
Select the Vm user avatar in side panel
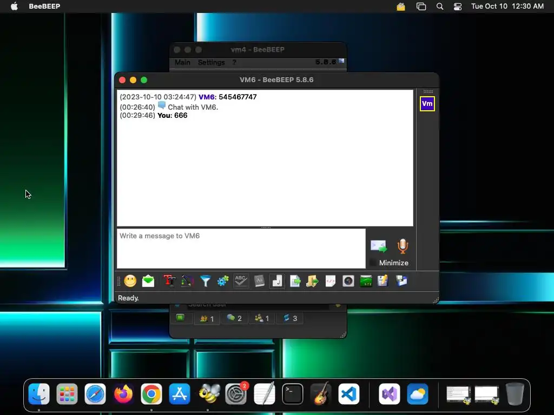click(427, 104)
